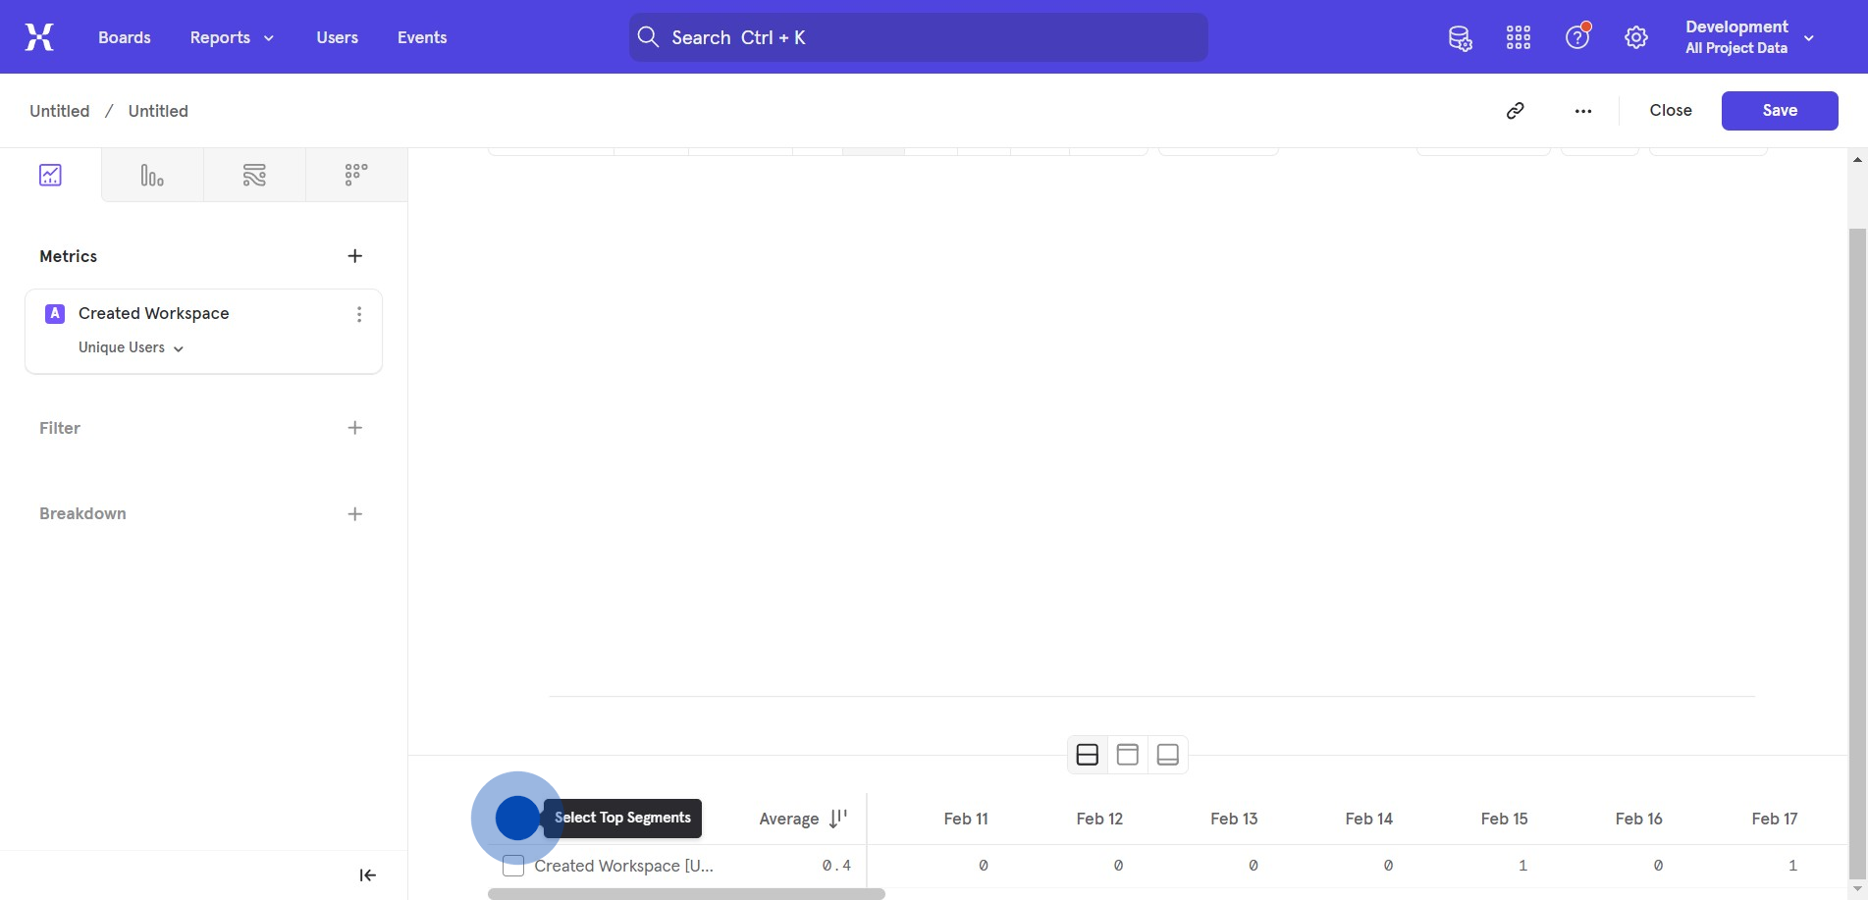The width and height of the screenshot is (1868, 900).
Task: Select chart-only layout view
Action: [x=1128, y=755]
